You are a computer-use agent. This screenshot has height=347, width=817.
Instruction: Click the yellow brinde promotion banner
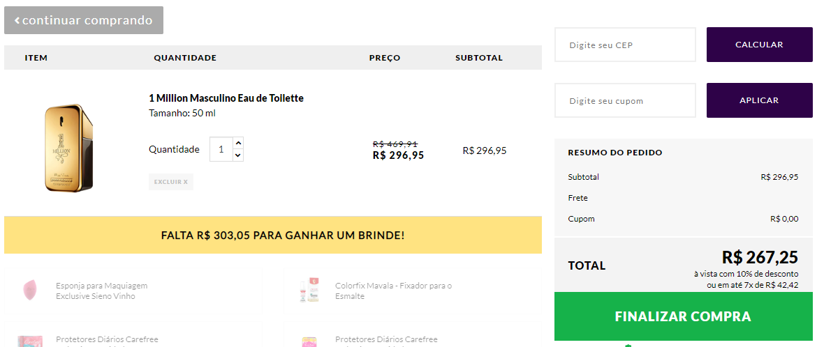click(x=272, y=235)
